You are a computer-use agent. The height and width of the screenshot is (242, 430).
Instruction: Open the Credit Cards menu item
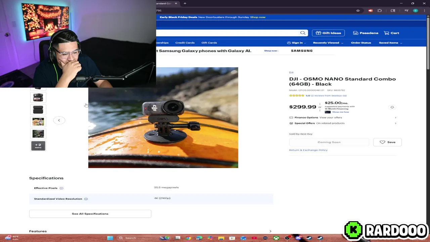185,43
